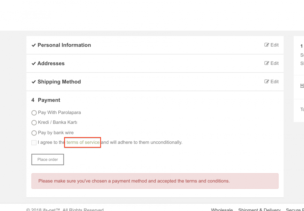Image resolution: width=304 pixels, height=211 pixels.
Task: Choose the Kredi / Banka Kartı radio button
Action: (34, 122)
